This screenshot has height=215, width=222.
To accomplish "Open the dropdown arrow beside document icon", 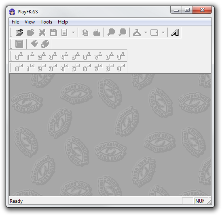I will click(73, 32).
